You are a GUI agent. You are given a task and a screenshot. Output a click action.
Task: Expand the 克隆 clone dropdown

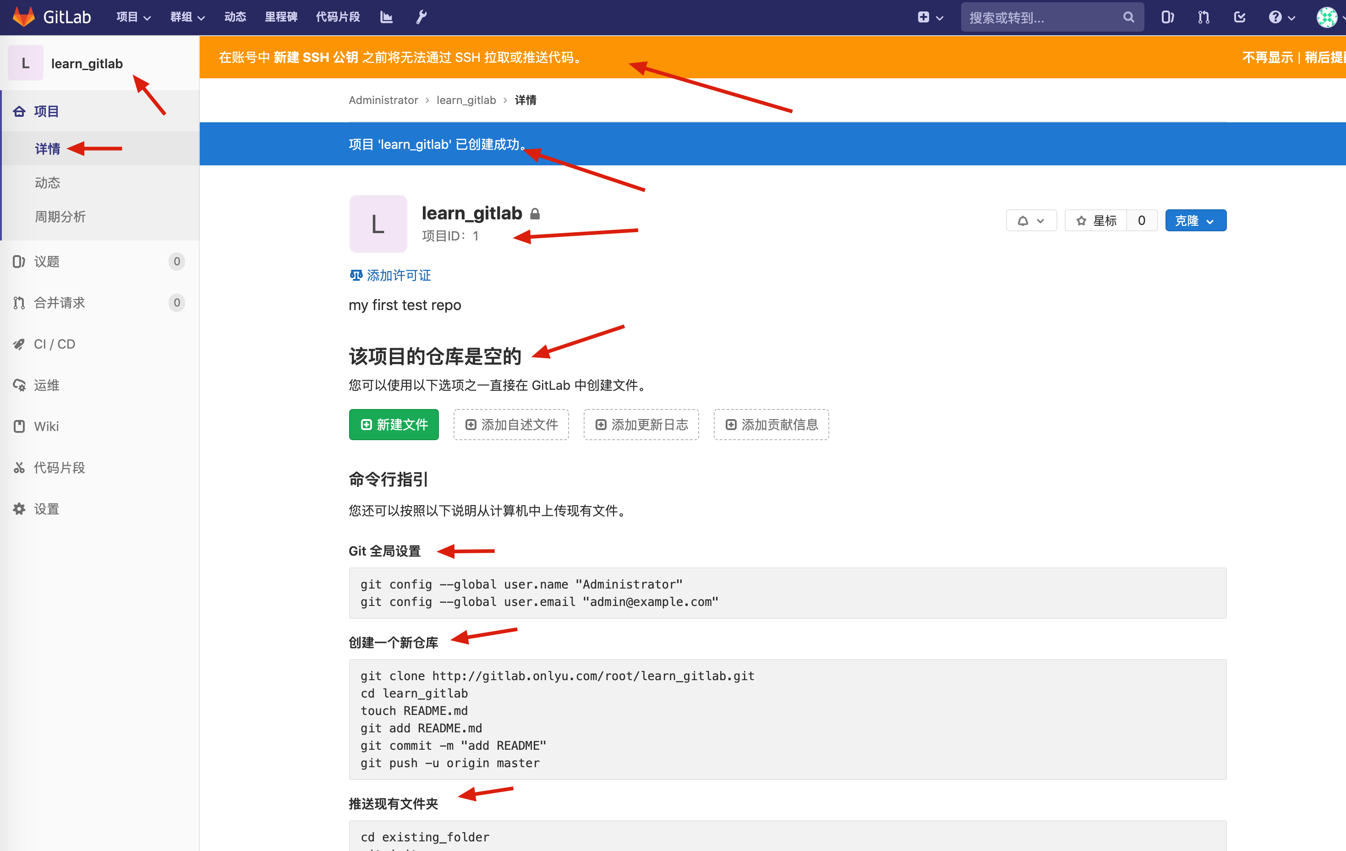click(x=1195, y=221)
